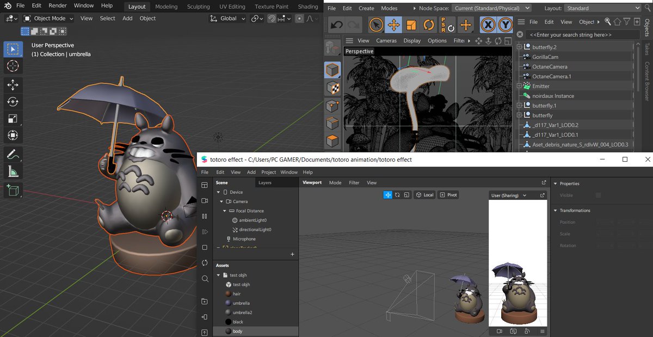This screenshot has width=653, height=337.
Task: Open the Node Space dropdown
Action: coord(492,8)
